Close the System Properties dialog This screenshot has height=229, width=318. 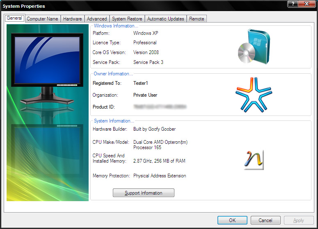click(x=307, y=4)
